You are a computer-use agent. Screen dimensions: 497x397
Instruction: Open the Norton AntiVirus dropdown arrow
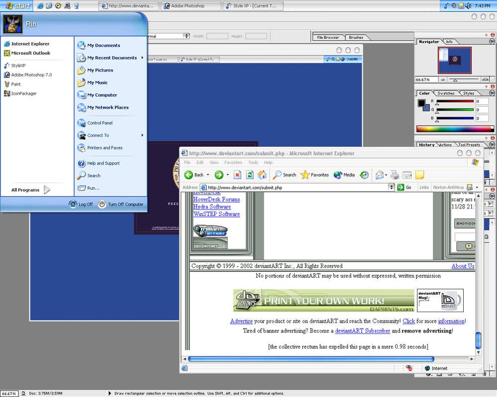point(477,188)
